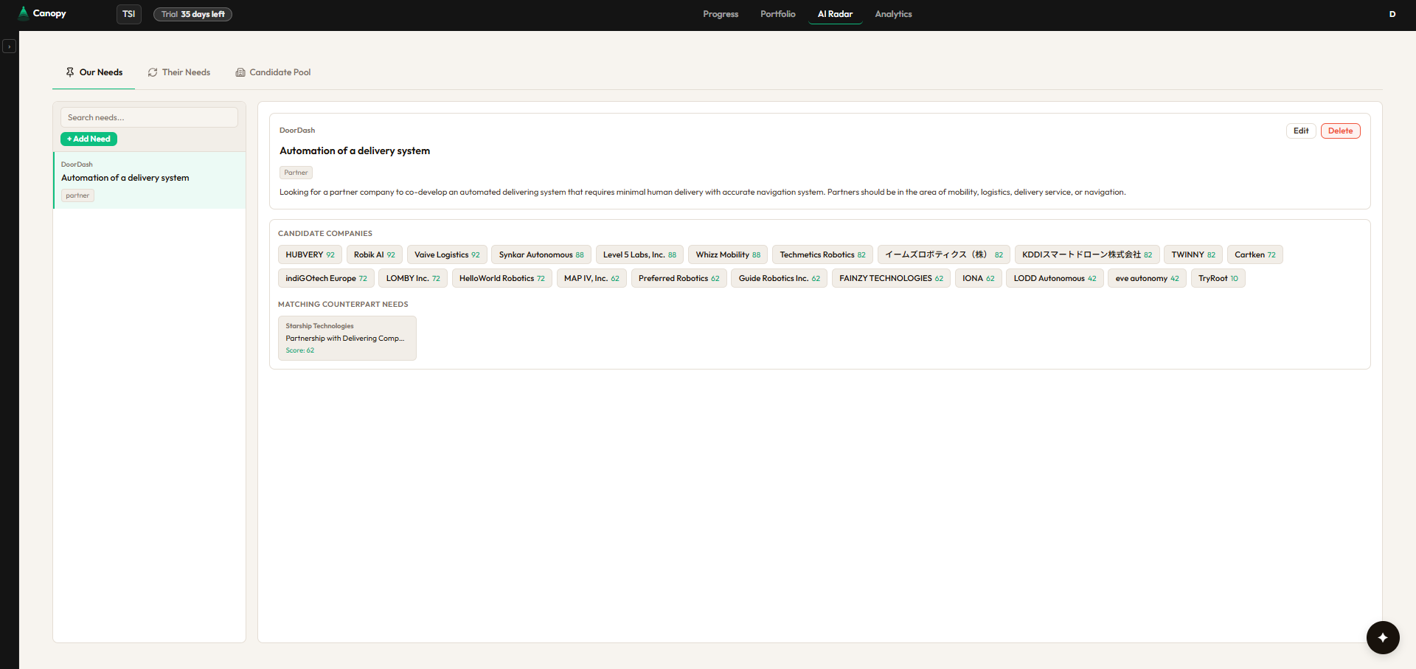Open the floating AI assistant sparkle button

coord(1383,637)
